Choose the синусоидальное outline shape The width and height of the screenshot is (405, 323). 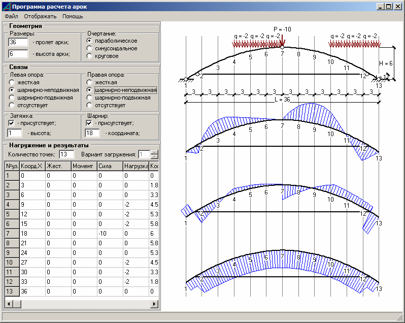click(89, 48)
